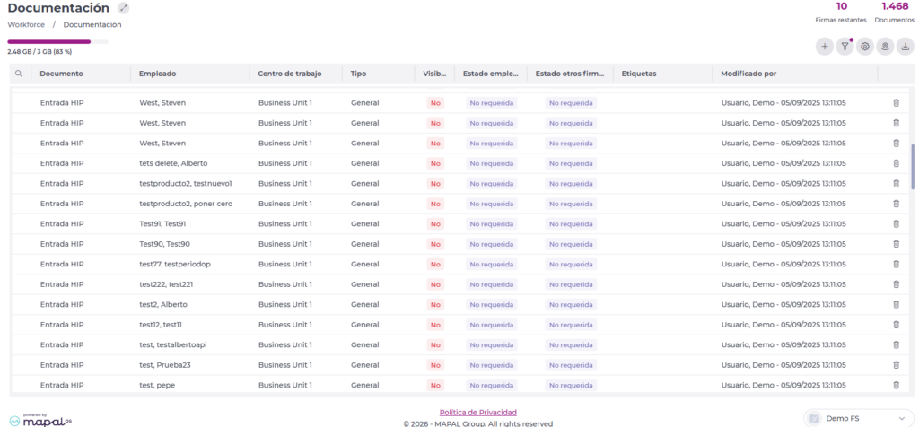Click the signature stamp icon button

coord(886,47)
